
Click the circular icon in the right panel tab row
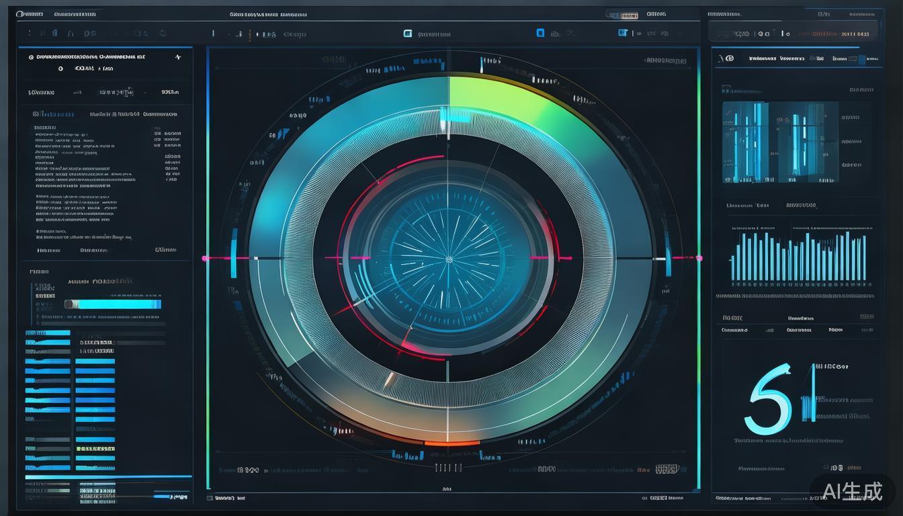730,58
